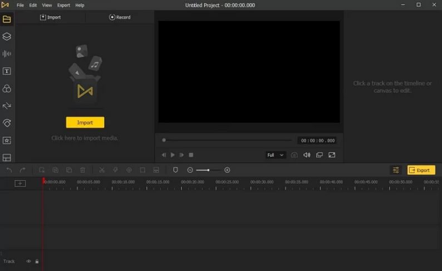Click the 00:00:20.000 mark on ruler
This screenshot has height=271, width=442.
tap(193, 182)
